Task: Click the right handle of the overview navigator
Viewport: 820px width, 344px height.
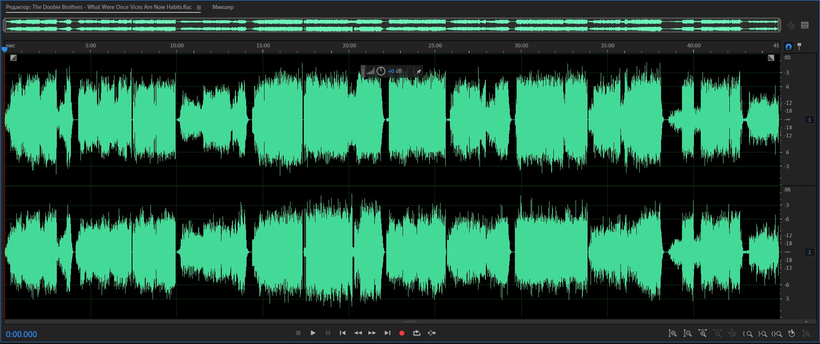Action: pos(779,25)
